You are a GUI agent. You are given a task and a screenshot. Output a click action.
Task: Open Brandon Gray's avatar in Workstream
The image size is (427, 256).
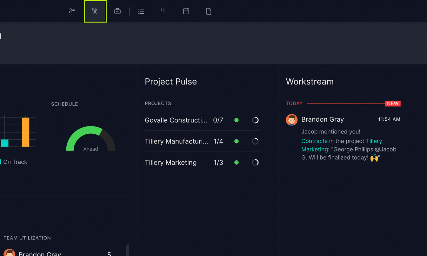[x=292, y=120]
